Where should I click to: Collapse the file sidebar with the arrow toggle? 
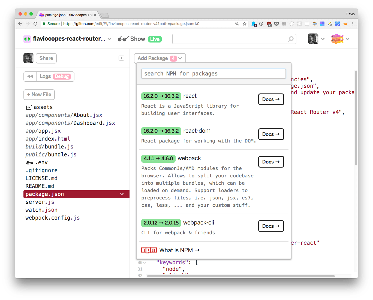pos(121,58)
